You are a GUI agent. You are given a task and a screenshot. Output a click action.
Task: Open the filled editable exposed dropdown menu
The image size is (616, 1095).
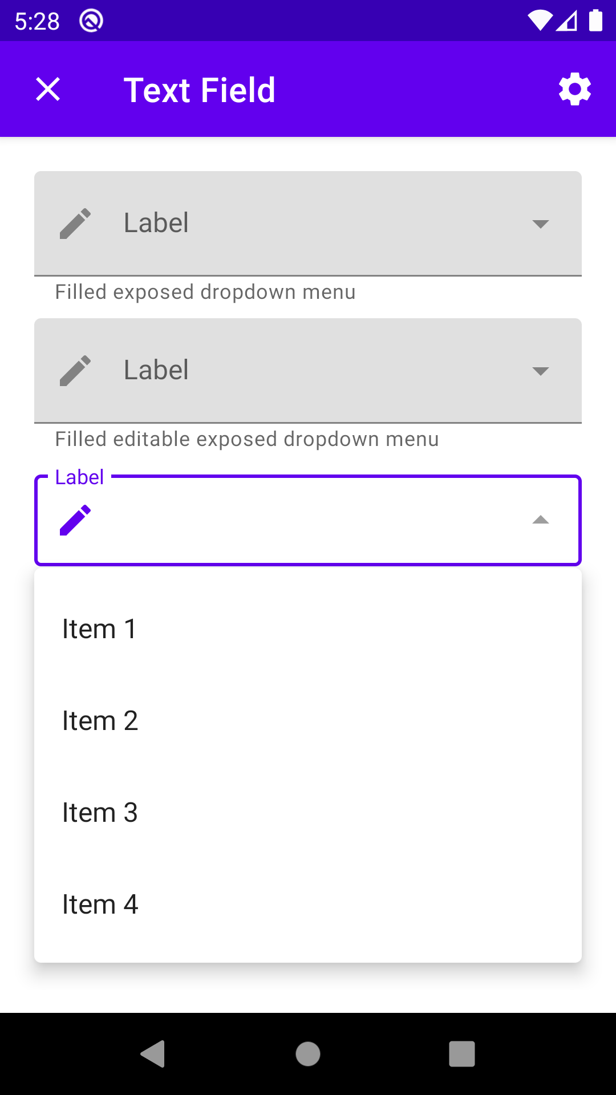tap(541, 371)
